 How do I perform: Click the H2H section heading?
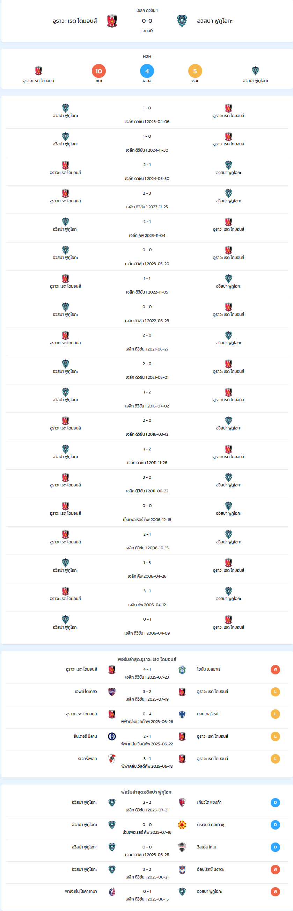(x=147, y=57)
